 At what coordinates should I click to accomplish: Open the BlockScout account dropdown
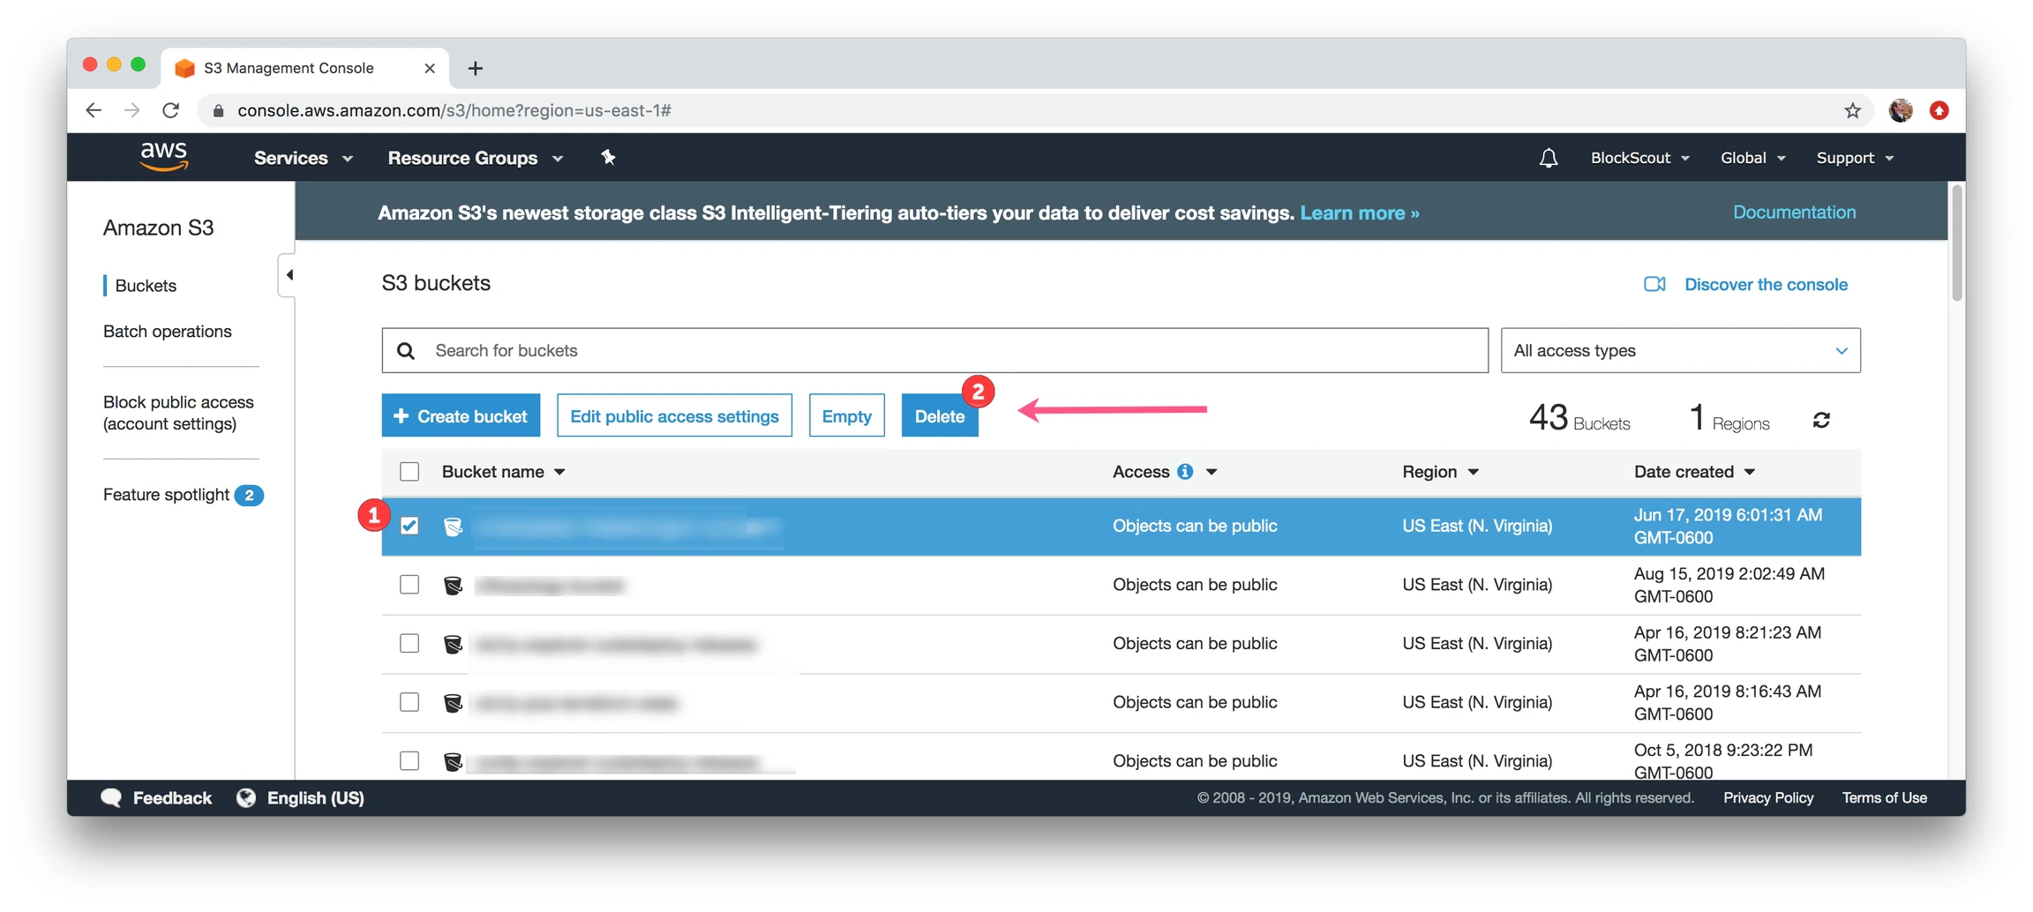pyautogui.click(x=1640, y=158)
